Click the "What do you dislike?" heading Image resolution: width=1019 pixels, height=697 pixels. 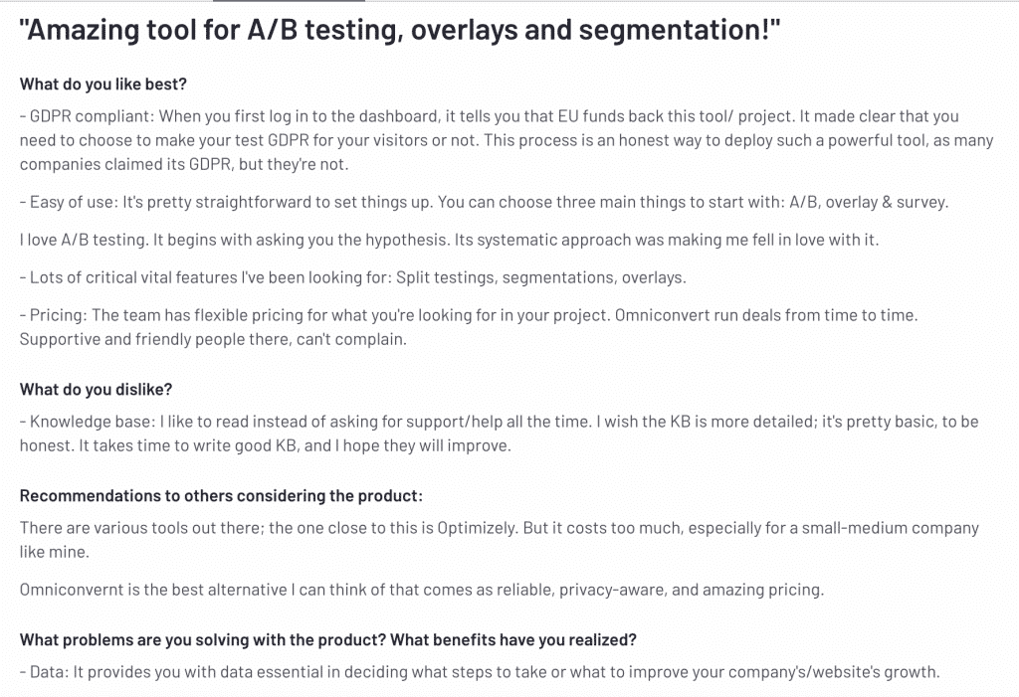97,389
